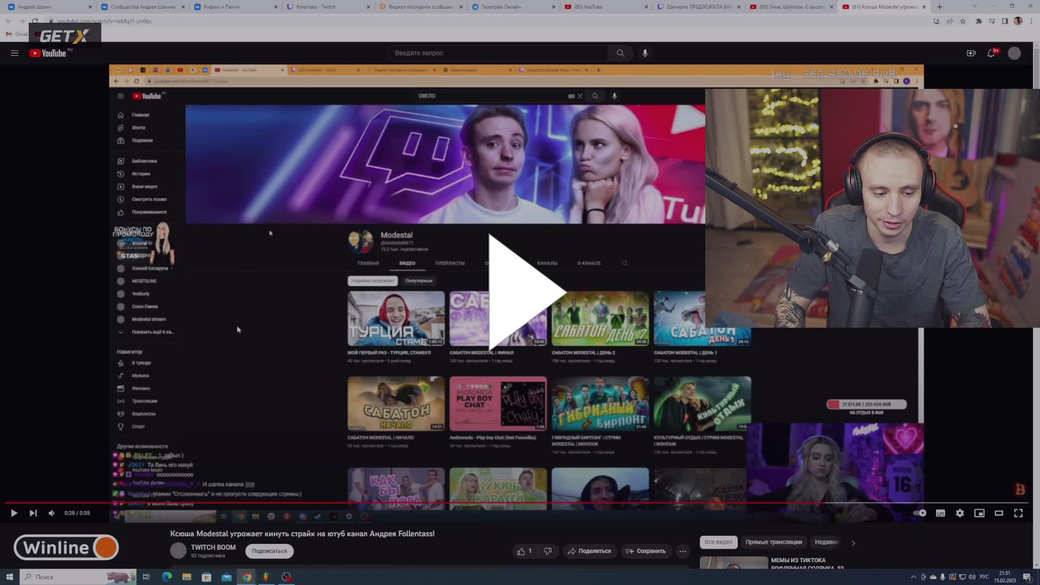The width and height of the screenshot is (1040, 585).
Task: Switch keyboard language РУС
Action: point(984,577)
